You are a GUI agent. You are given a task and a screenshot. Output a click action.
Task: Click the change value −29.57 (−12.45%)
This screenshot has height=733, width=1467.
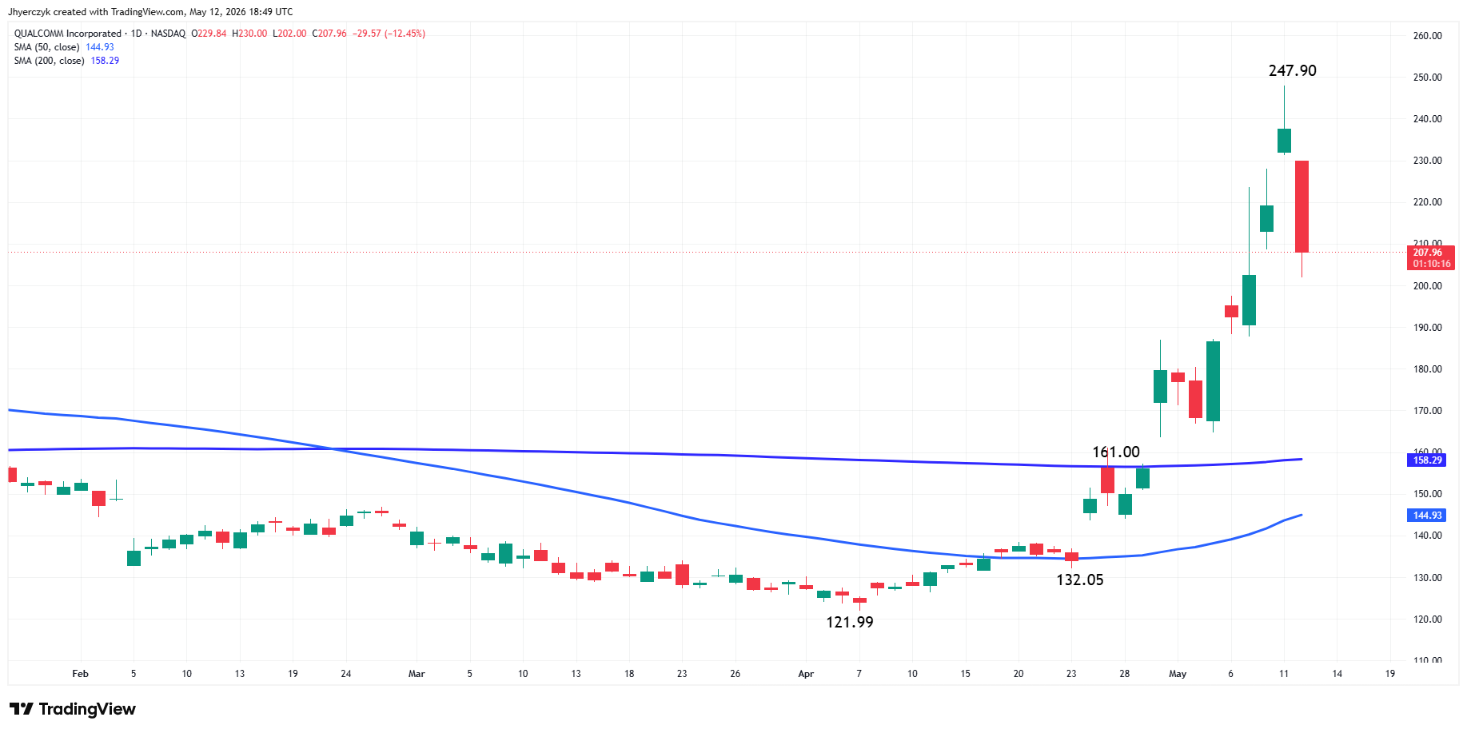[x=389, y=34]
